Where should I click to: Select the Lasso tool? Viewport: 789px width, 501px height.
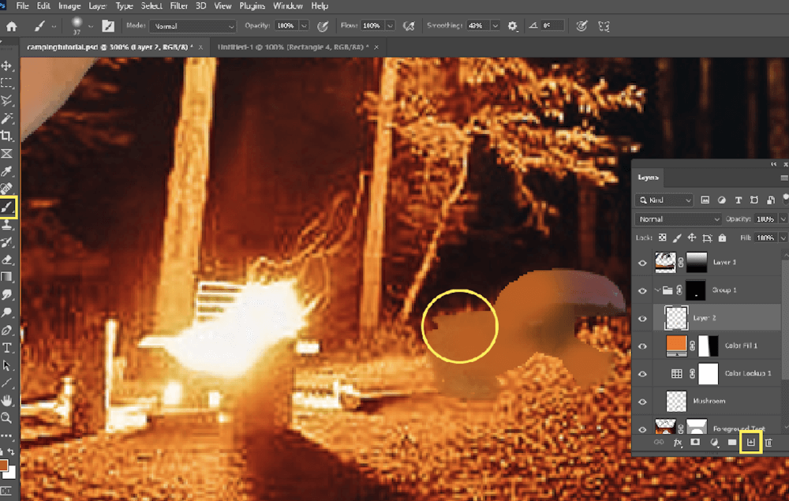[6, 101]
